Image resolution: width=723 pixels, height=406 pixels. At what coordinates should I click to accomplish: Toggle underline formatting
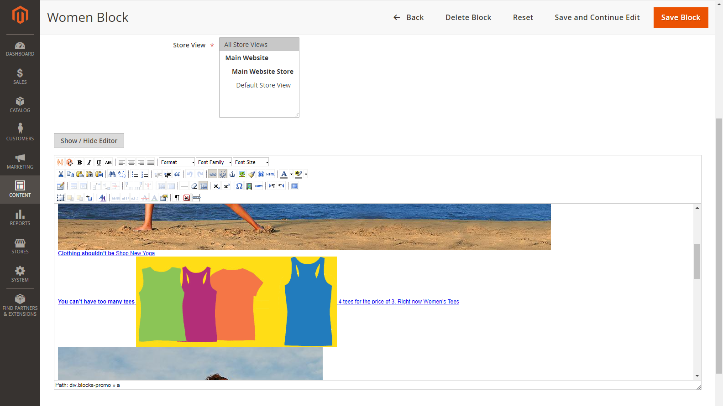(99, 162)
